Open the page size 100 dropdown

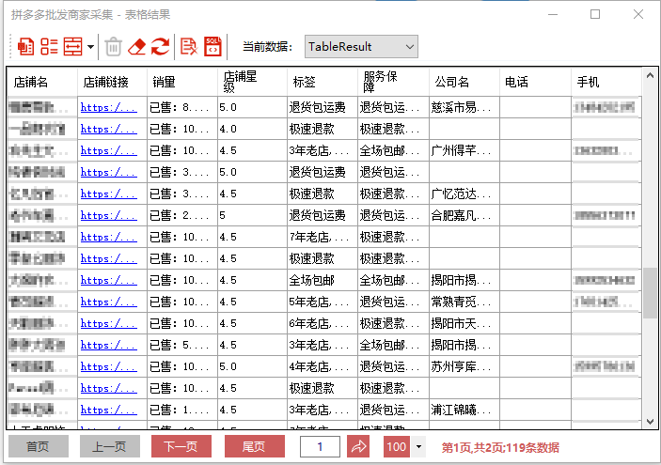pos(418,446)
